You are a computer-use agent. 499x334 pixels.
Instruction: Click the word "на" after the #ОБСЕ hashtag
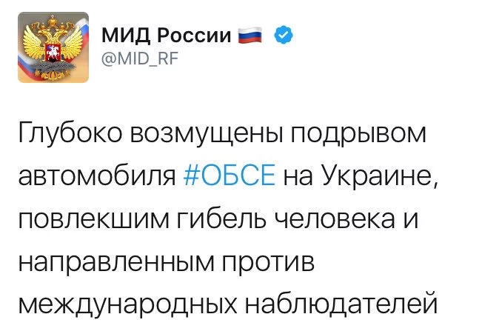pos(299,177)
